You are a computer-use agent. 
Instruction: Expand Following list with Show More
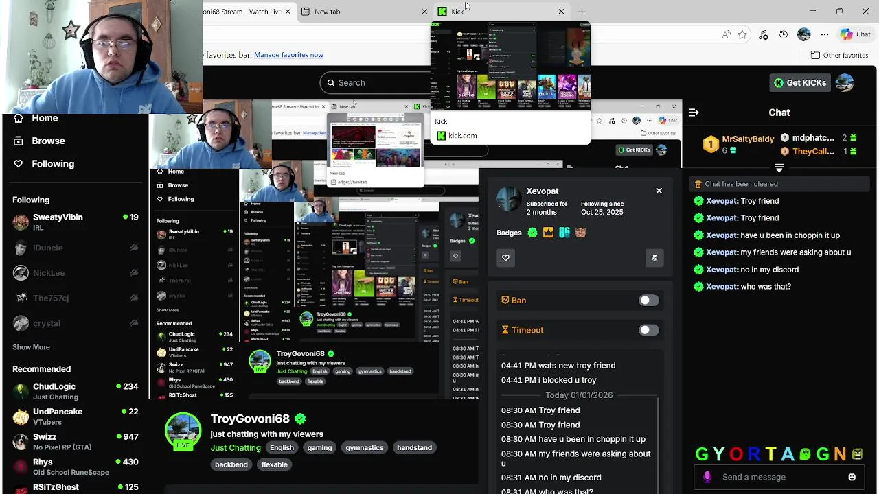tap(31, 347)
